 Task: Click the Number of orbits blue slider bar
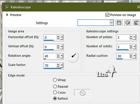122,50
